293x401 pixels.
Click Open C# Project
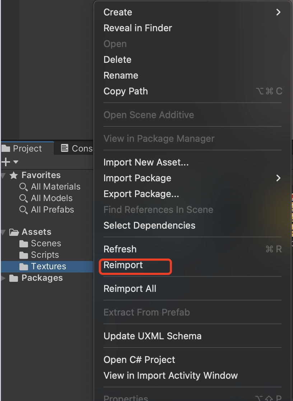(x=139, y=360)
